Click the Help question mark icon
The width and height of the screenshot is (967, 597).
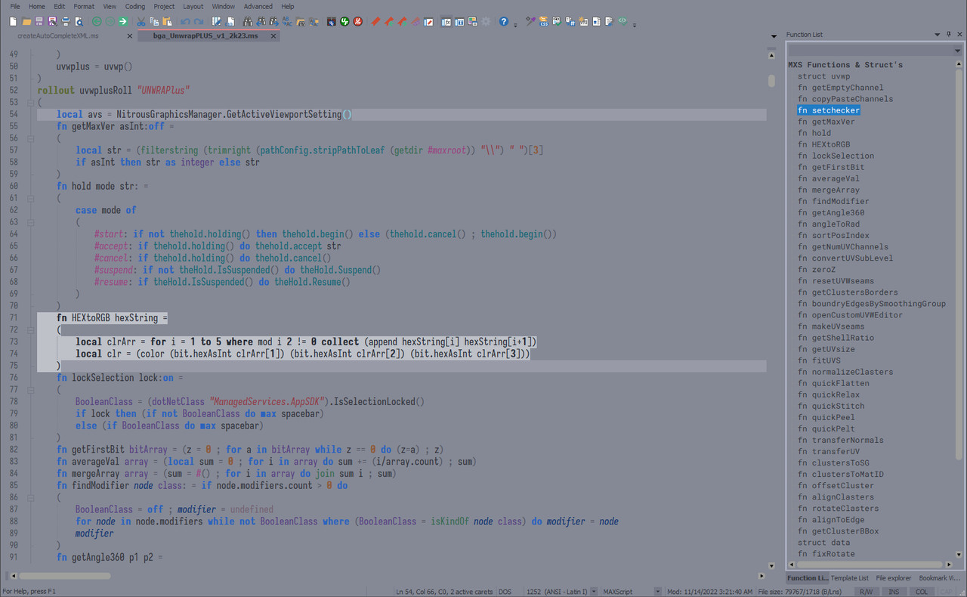[503, 22]
